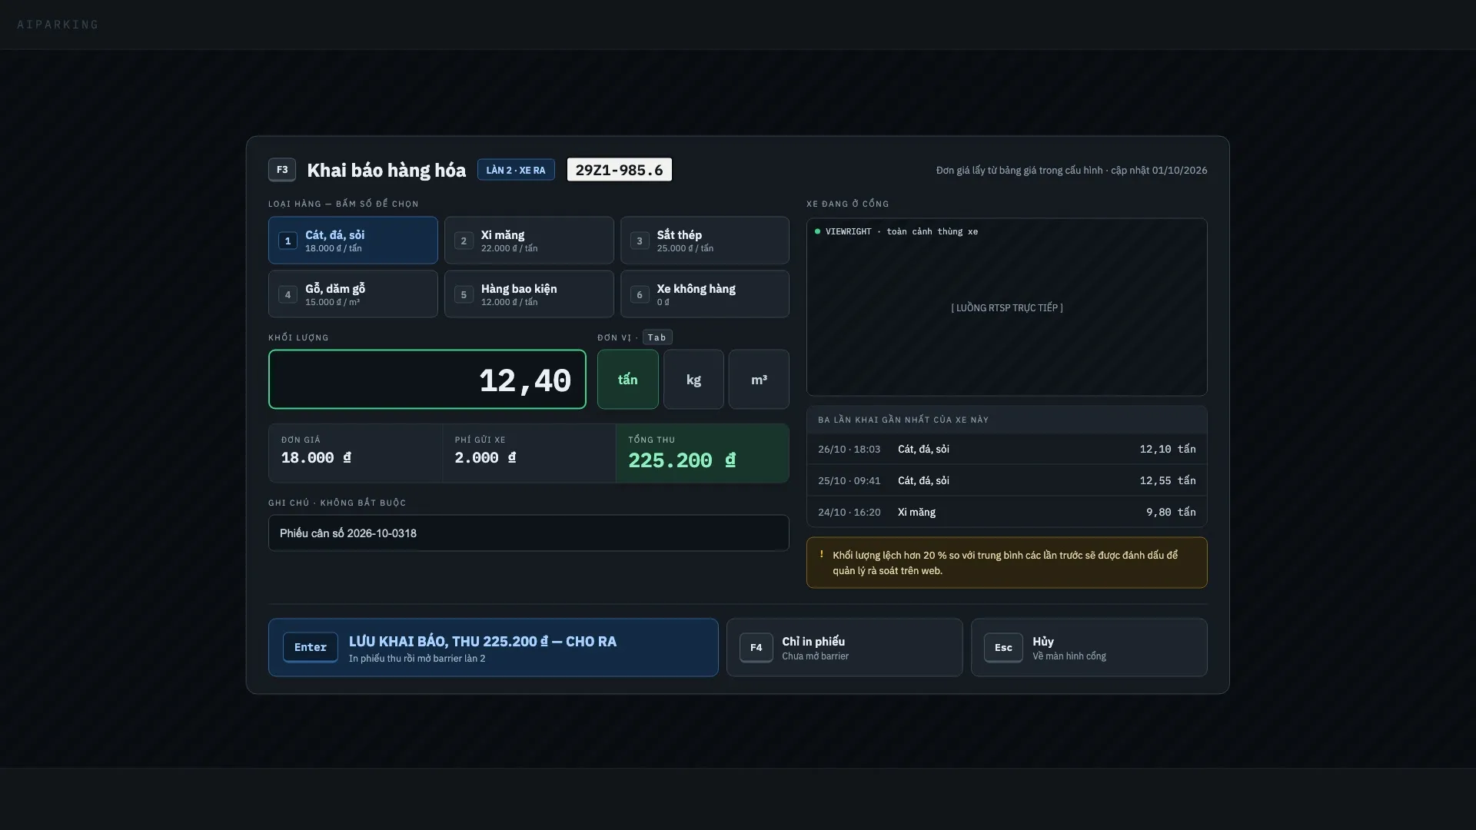Screen dimensions: 1476x830
Task: Select history row 25/10 · 09:41
Action: point(1007,480)
